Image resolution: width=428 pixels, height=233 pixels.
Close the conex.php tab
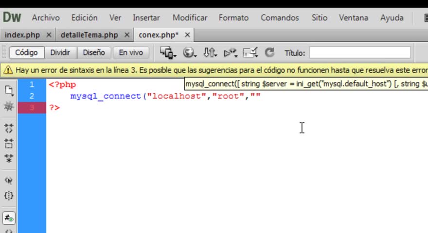coord(187,35)
